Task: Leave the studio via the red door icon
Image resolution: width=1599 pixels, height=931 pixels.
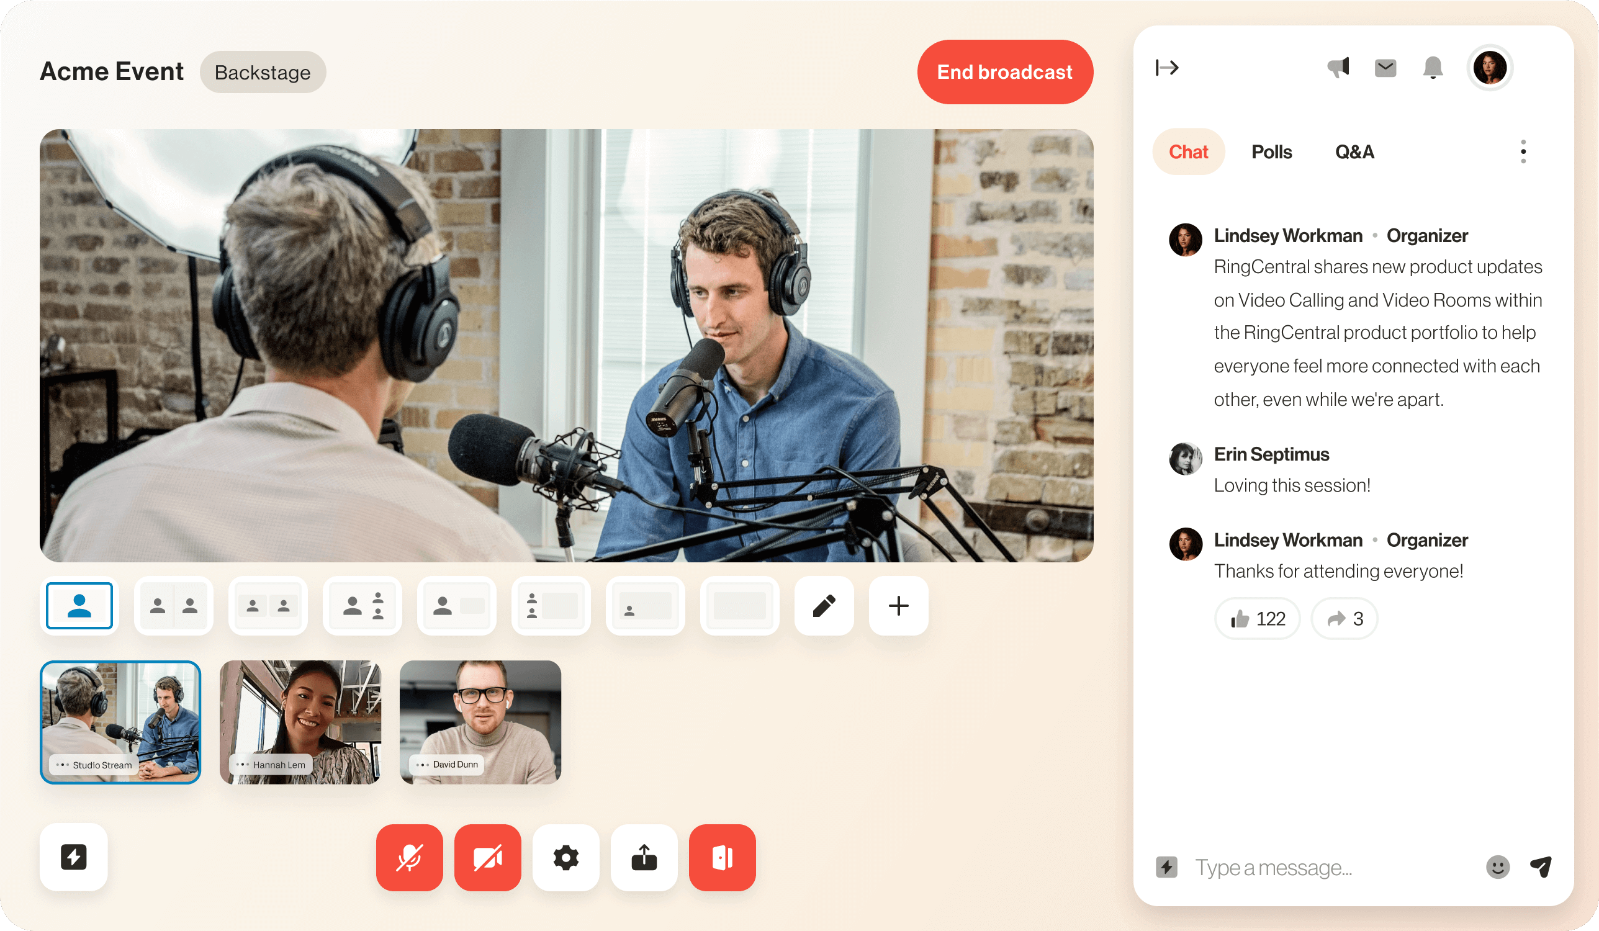Action: coord(721,857)
